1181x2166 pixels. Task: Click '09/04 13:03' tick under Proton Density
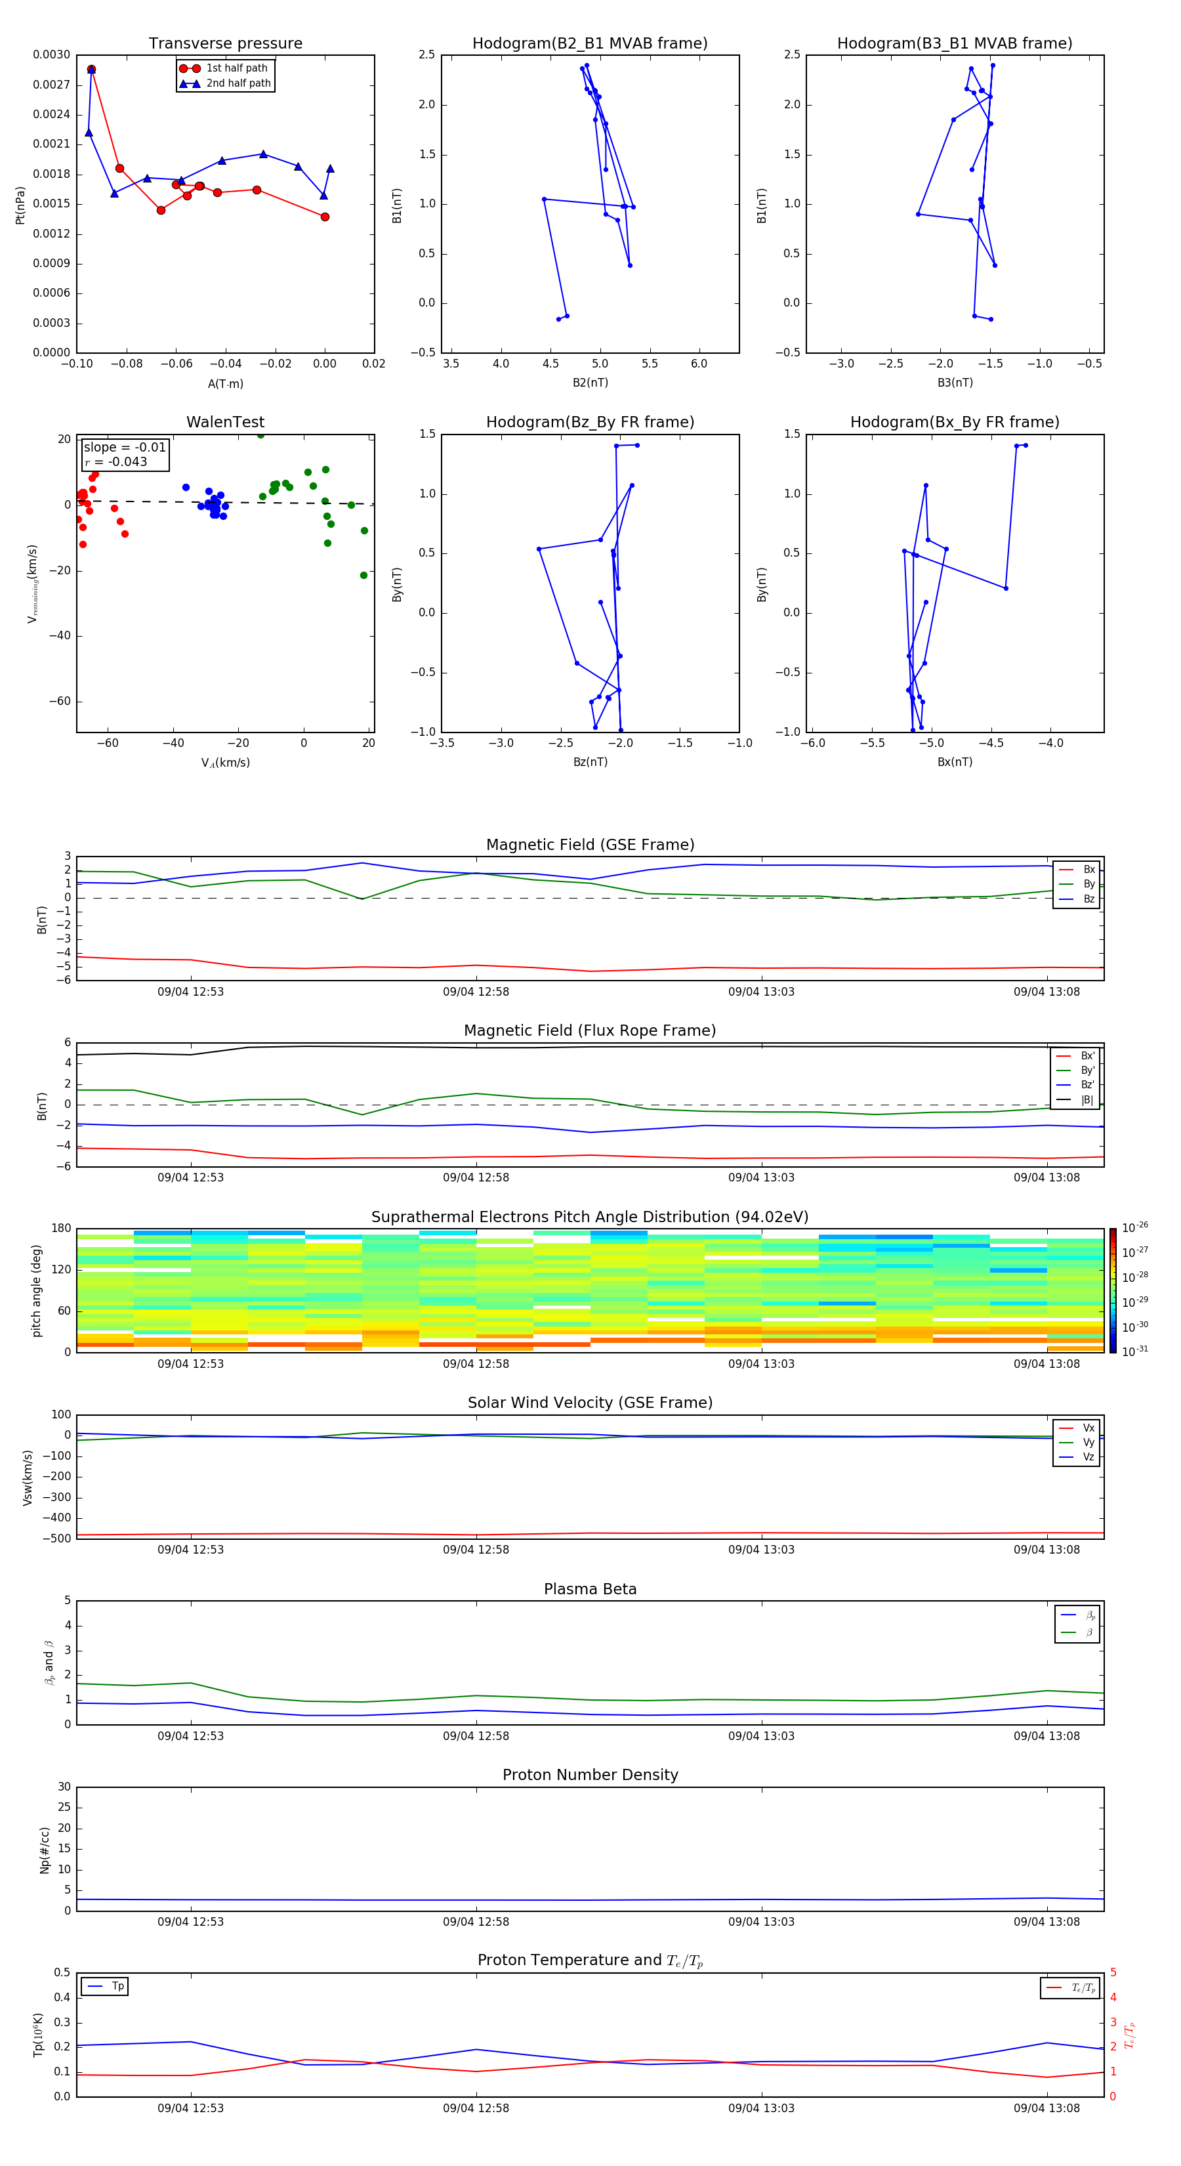762,1921
